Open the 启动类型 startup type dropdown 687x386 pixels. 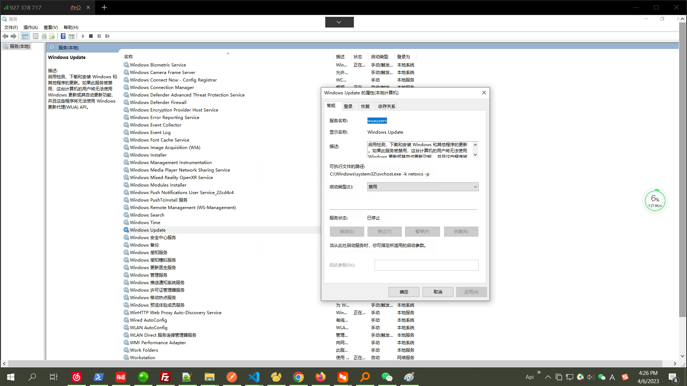(x=422, y=187)
